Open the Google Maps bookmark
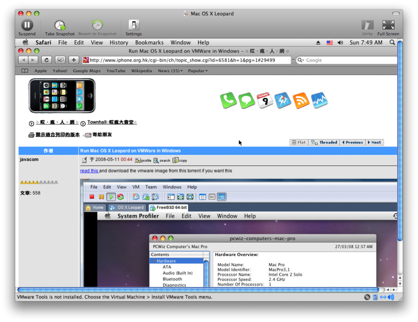Viewport: 418px width, 322px height. pos(87,71)
